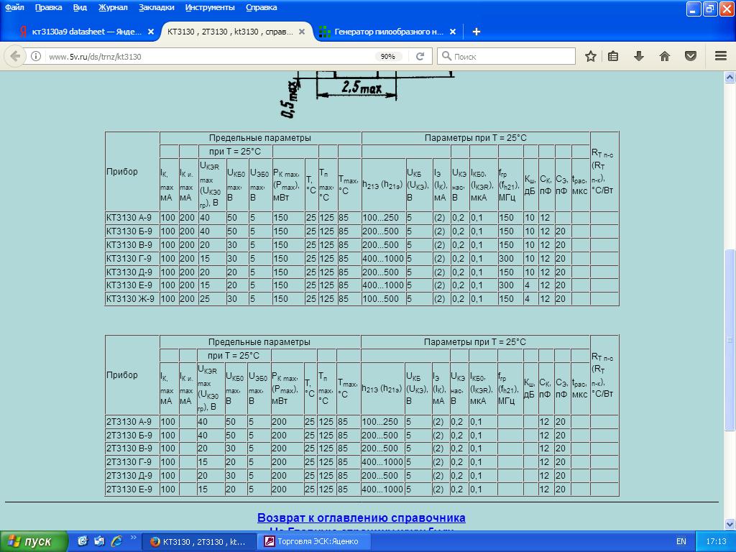Bookmark this page with the star icon
Image resolution: width=736 pixels, height=552 pixels.
pyautogui.click(x=591, y=56)
